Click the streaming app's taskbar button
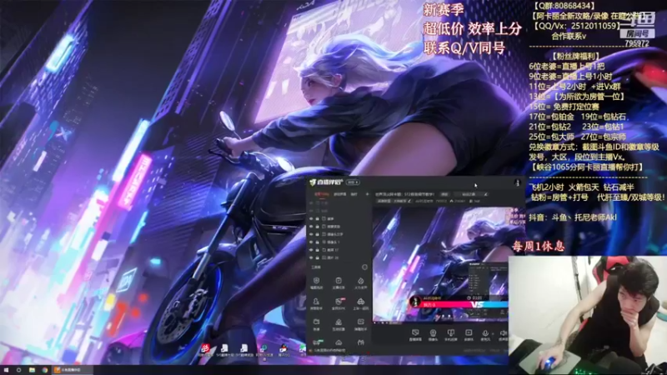 coord(73,370)
